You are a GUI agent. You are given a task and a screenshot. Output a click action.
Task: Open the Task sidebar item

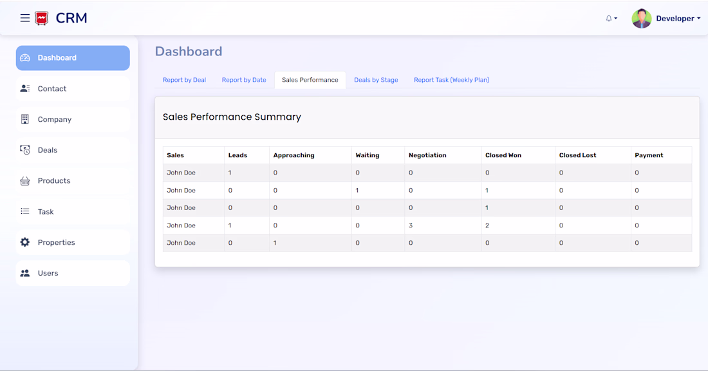(x=73, y=211)
